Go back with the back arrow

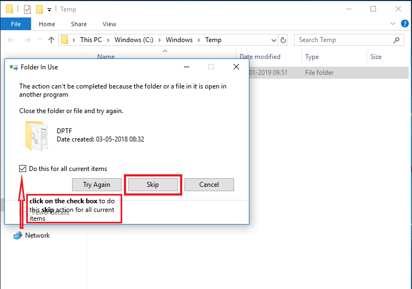click(11, 40)
